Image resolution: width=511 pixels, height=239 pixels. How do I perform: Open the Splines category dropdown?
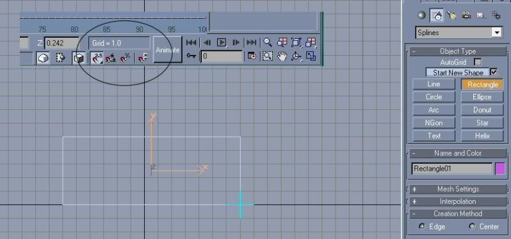(x=458, y=33)
